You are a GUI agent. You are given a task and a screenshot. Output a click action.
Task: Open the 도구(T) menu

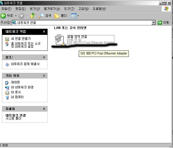pyautogui.click(x=69, y=9)
